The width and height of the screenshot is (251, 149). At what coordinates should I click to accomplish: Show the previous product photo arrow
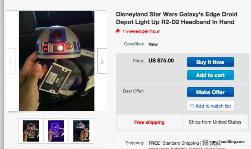pos(11,61)
